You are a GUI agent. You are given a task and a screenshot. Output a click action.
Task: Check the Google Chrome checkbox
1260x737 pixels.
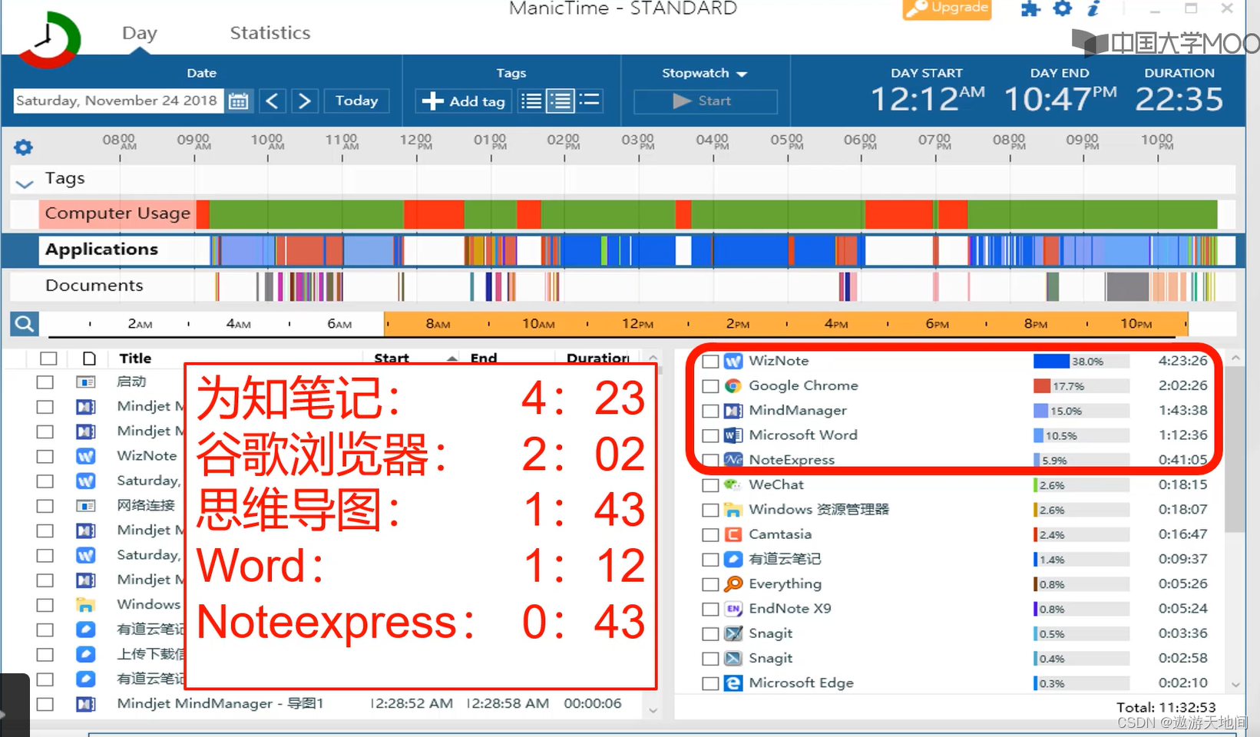(x=710, y=386)
